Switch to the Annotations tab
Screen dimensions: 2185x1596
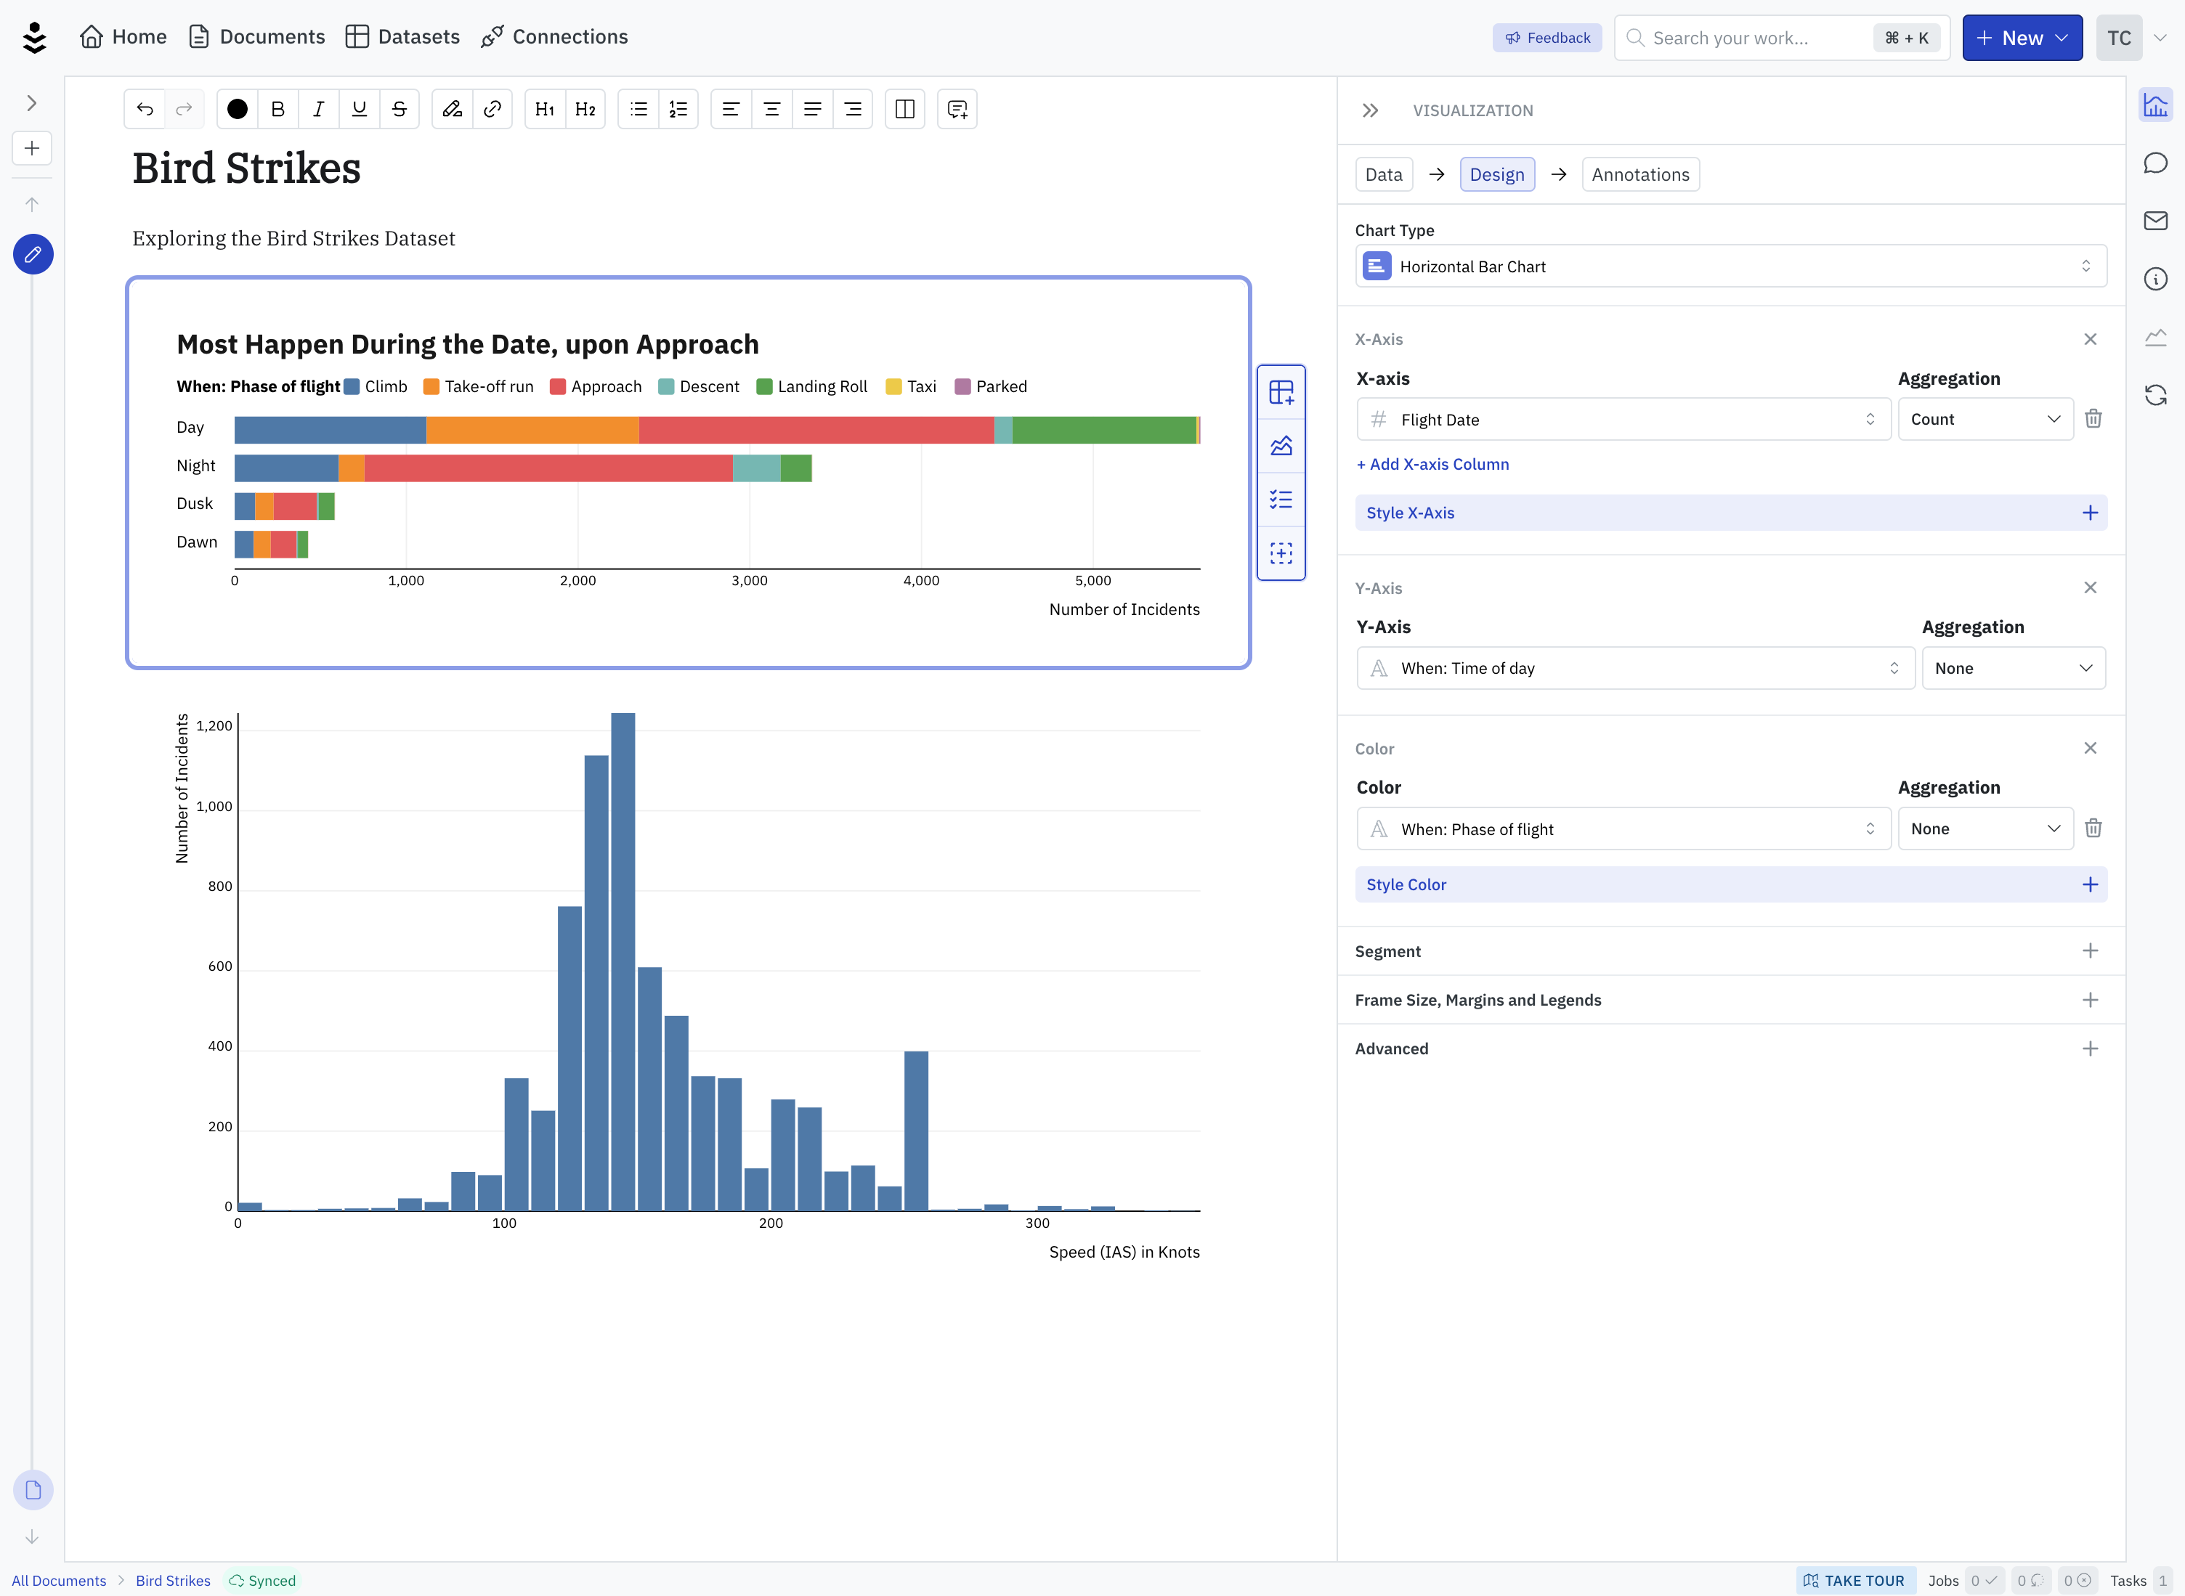[1640, 175]
